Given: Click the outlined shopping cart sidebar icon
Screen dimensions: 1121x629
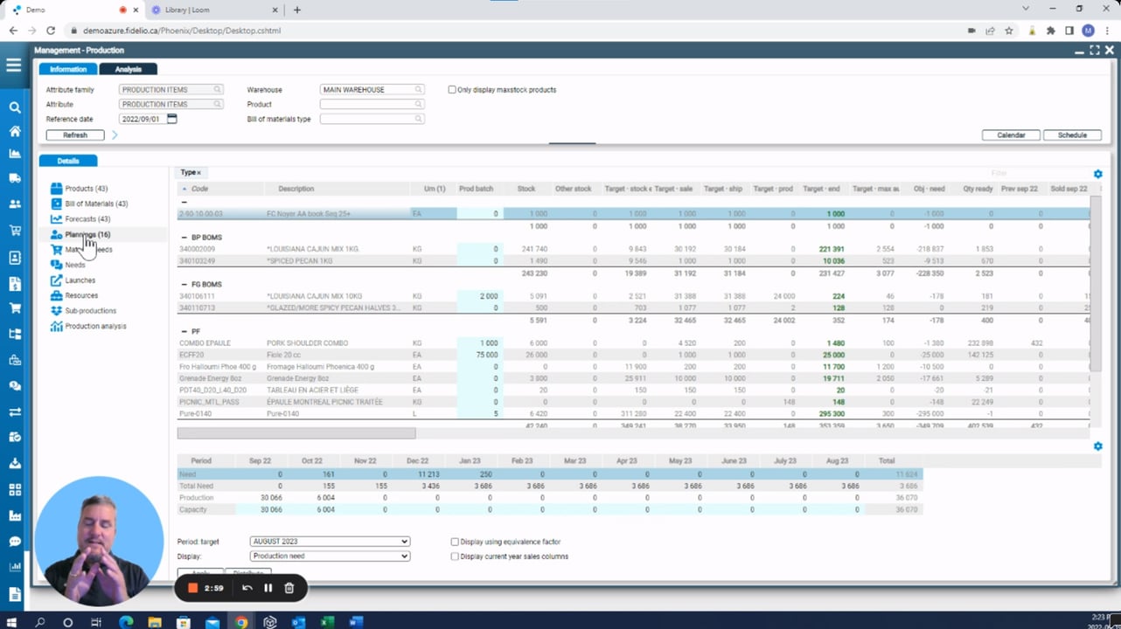Looking at the screenshot, I should 14,231.
